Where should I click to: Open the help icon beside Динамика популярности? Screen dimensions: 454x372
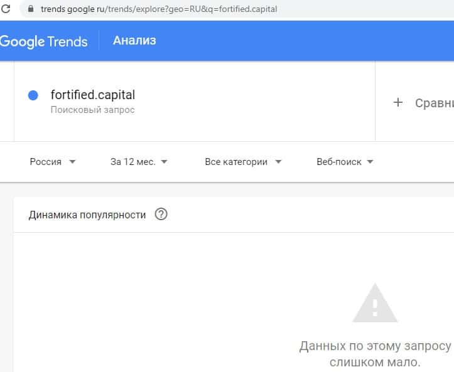(x=161, y=215)
